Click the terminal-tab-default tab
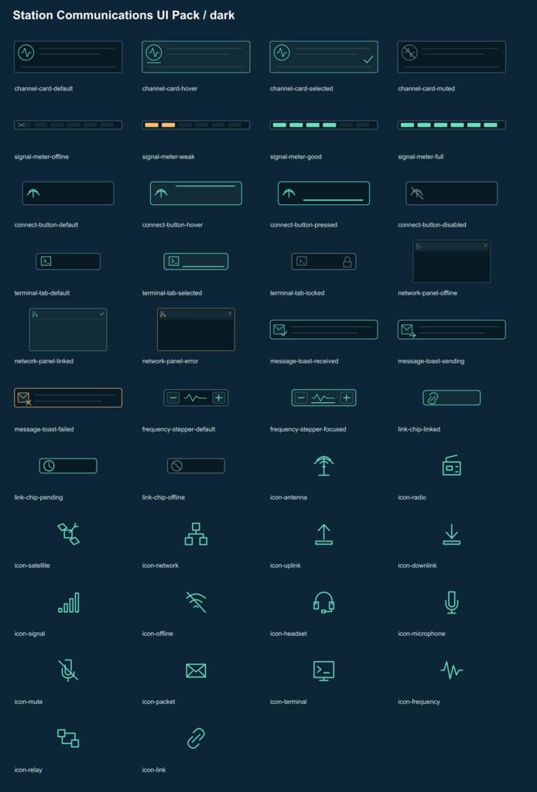 68,261
